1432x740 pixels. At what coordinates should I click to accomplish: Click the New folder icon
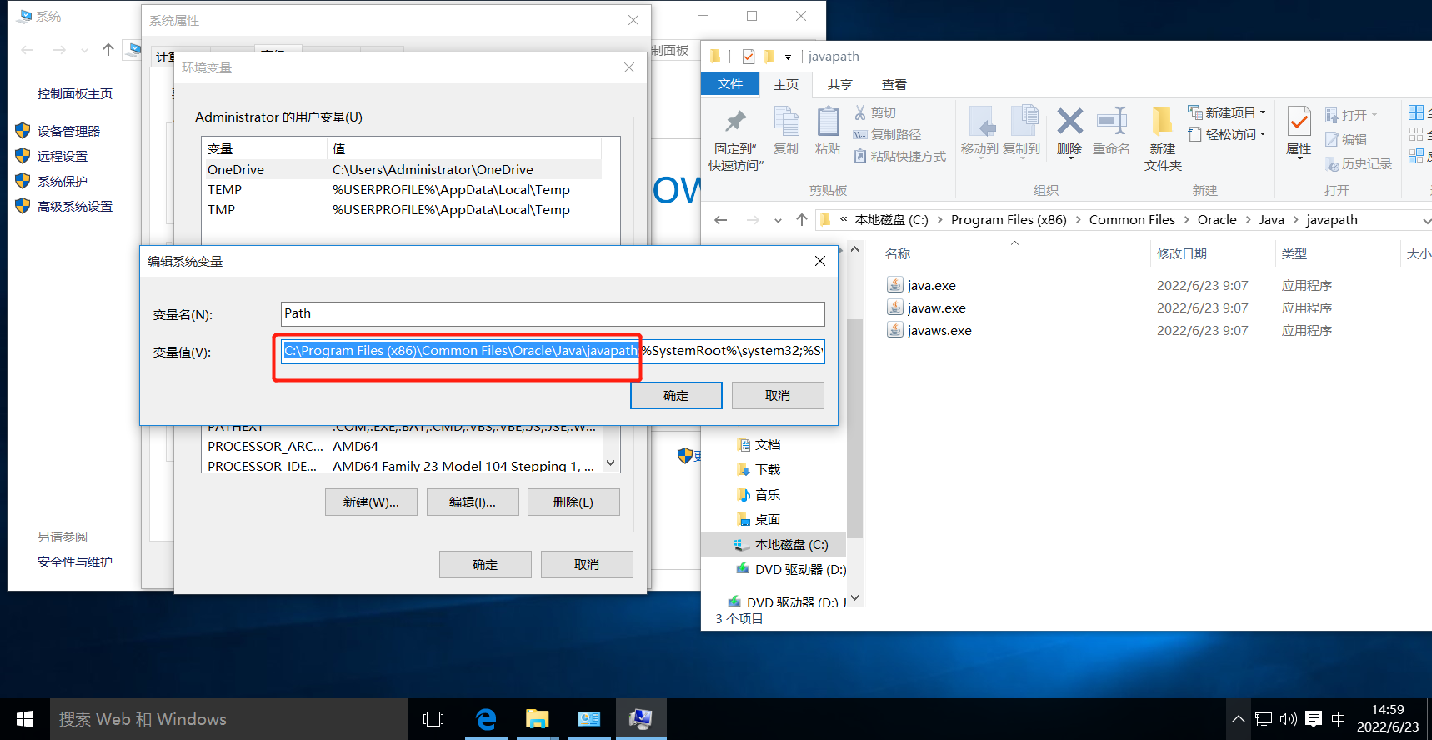click(x=1162, y=122)
